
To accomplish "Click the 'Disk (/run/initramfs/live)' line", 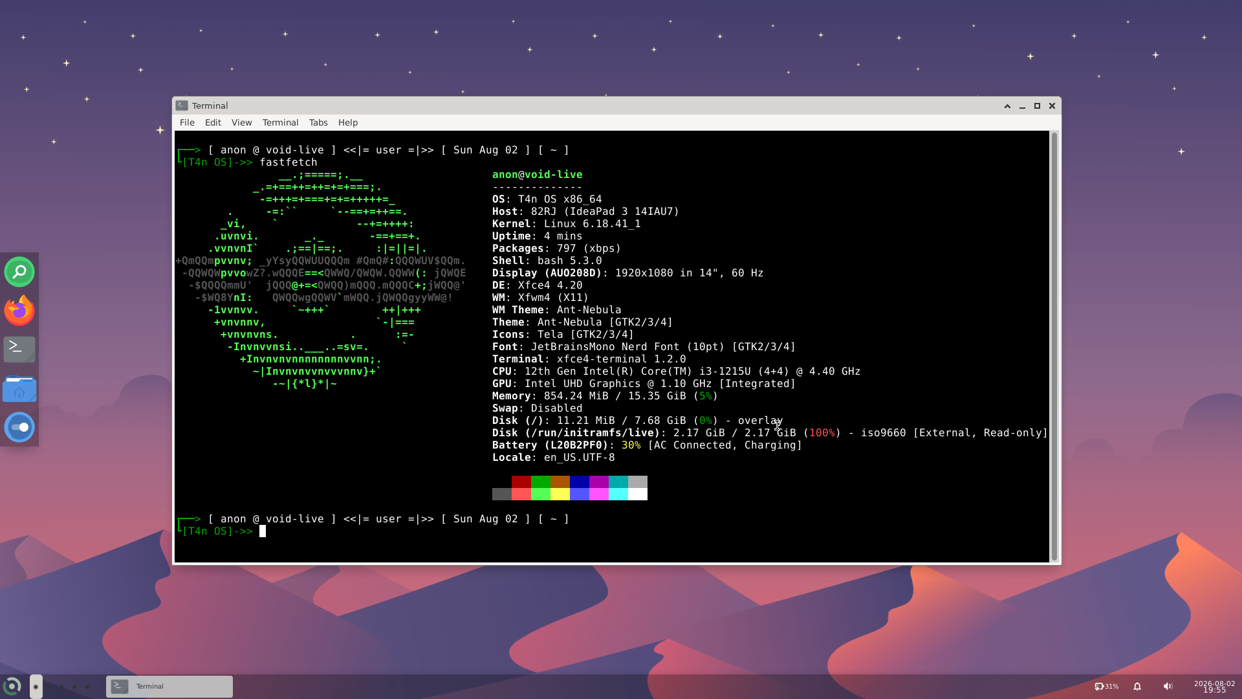I will [x=770, y=433].
